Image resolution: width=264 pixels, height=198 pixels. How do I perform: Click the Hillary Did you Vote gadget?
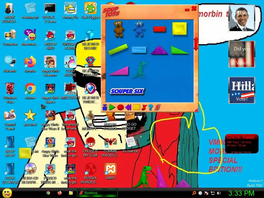pyautogui.click(x=242, y=90)
